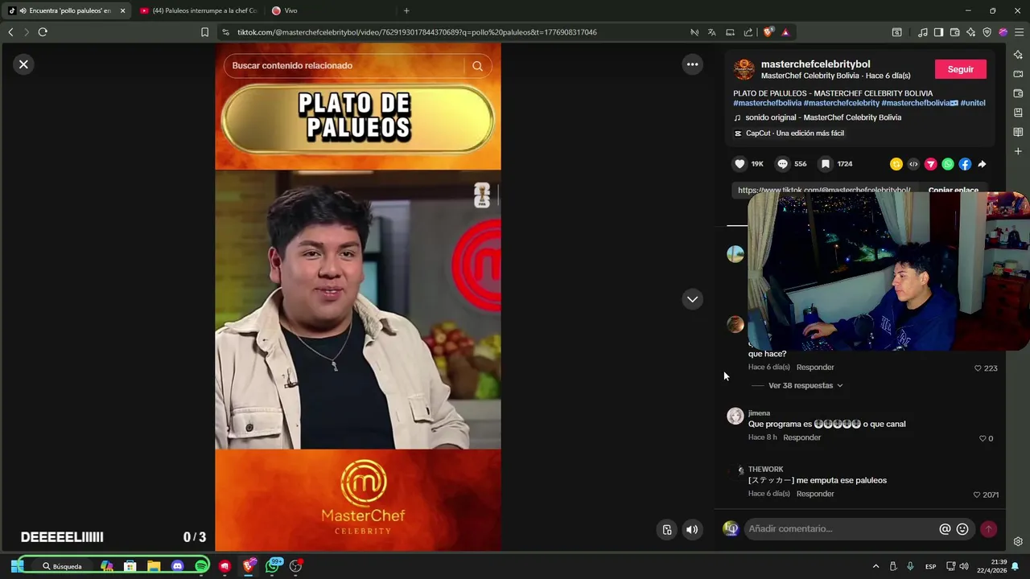1030x579 pixels.
Task: Open system volume speaker in tray
Action: click(966, 566)
